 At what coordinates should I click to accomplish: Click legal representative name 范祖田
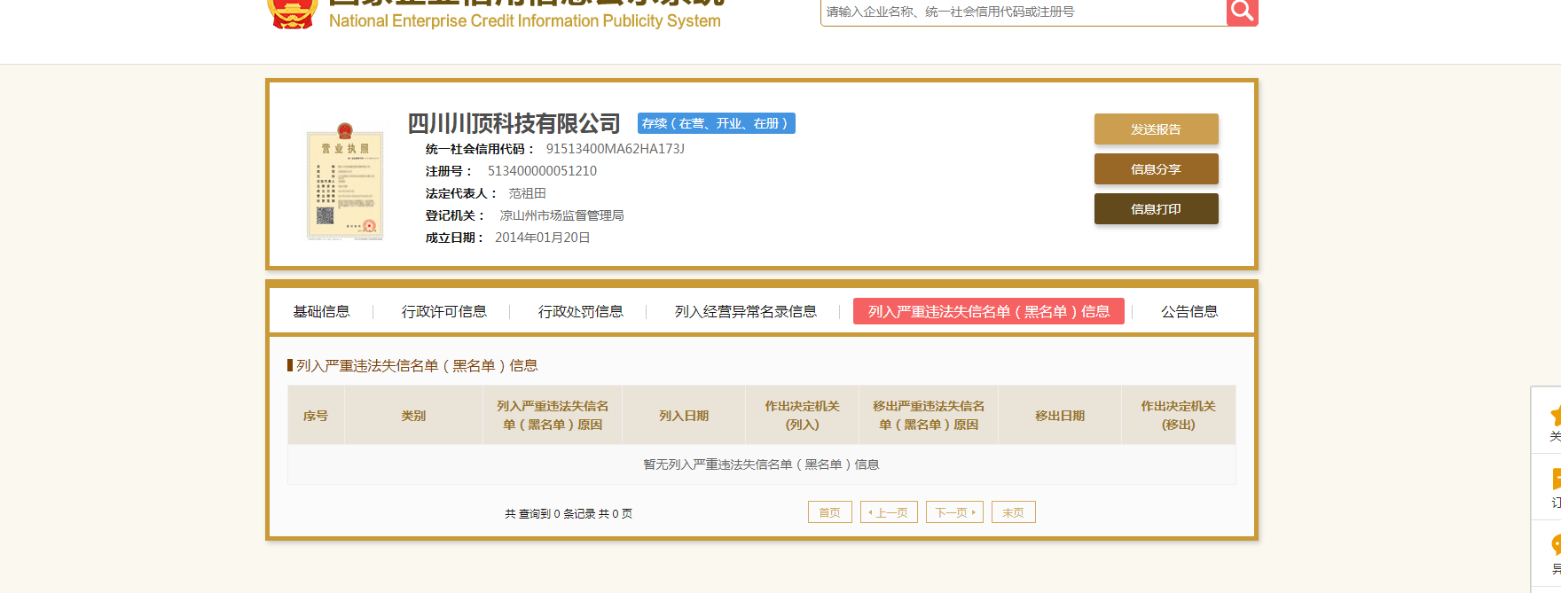tap(527, 193)
